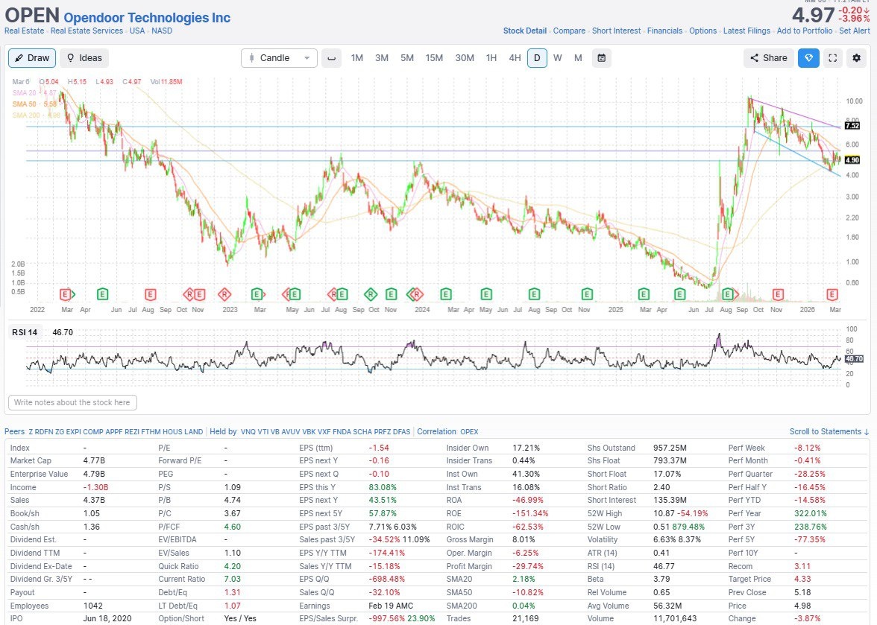Viewport: 877px width, 625px height.
Task: Click the chart scale icon beside Candle
Action: pos(332,58)
